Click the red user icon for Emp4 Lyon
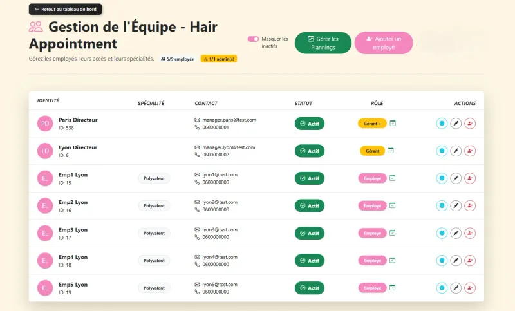This screenshot has width=515, height=311. tap(470, 260)
